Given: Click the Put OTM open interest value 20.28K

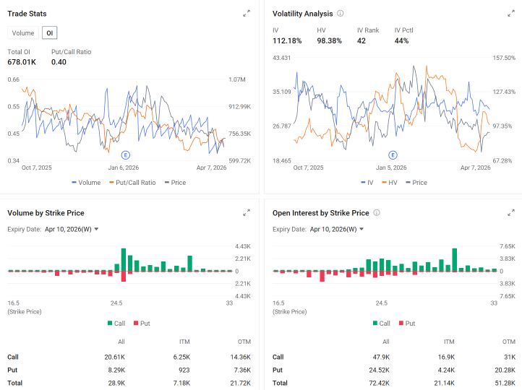Looking at the screenshot, I should click(x=505, y=370).
